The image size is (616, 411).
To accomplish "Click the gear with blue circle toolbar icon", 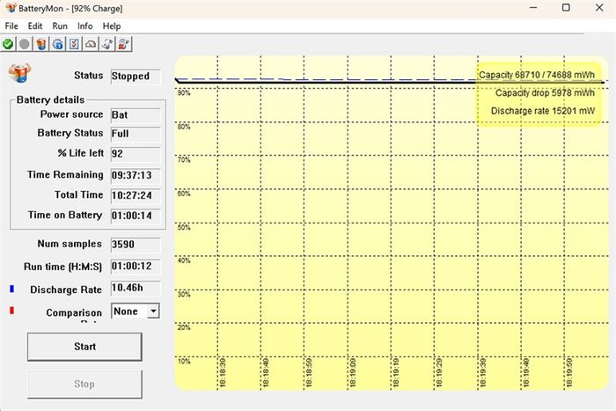I will [x=58, y=44].
